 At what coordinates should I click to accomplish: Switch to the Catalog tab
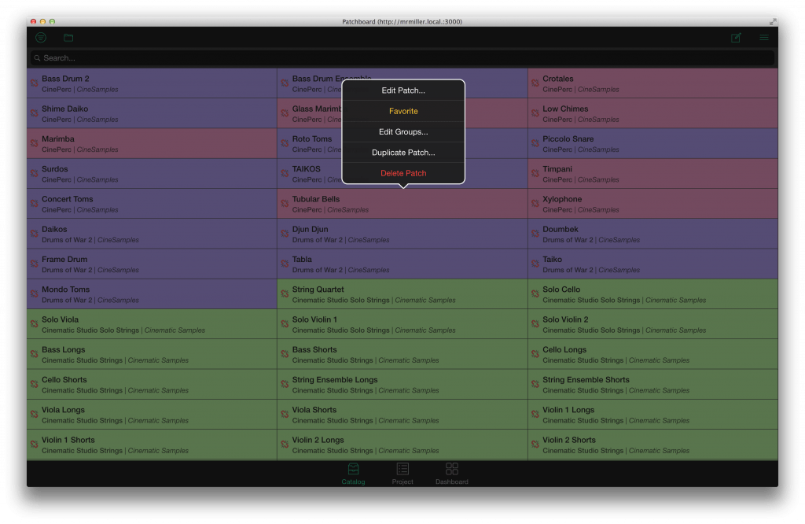[353, 474]
